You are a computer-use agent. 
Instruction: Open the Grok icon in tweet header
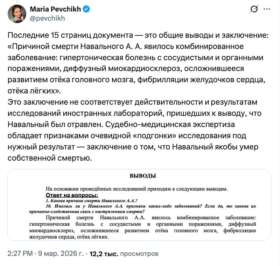(x=254, y=9)
